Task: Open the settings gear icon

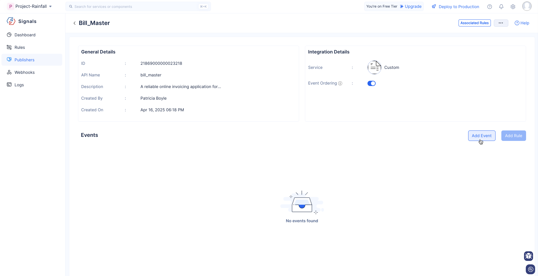Action: (513, 7)
